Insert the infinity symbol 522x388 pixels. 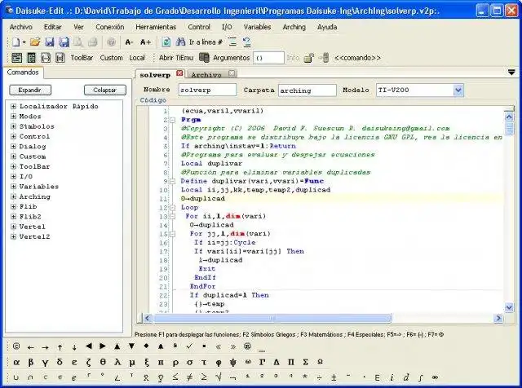point(435,377)
